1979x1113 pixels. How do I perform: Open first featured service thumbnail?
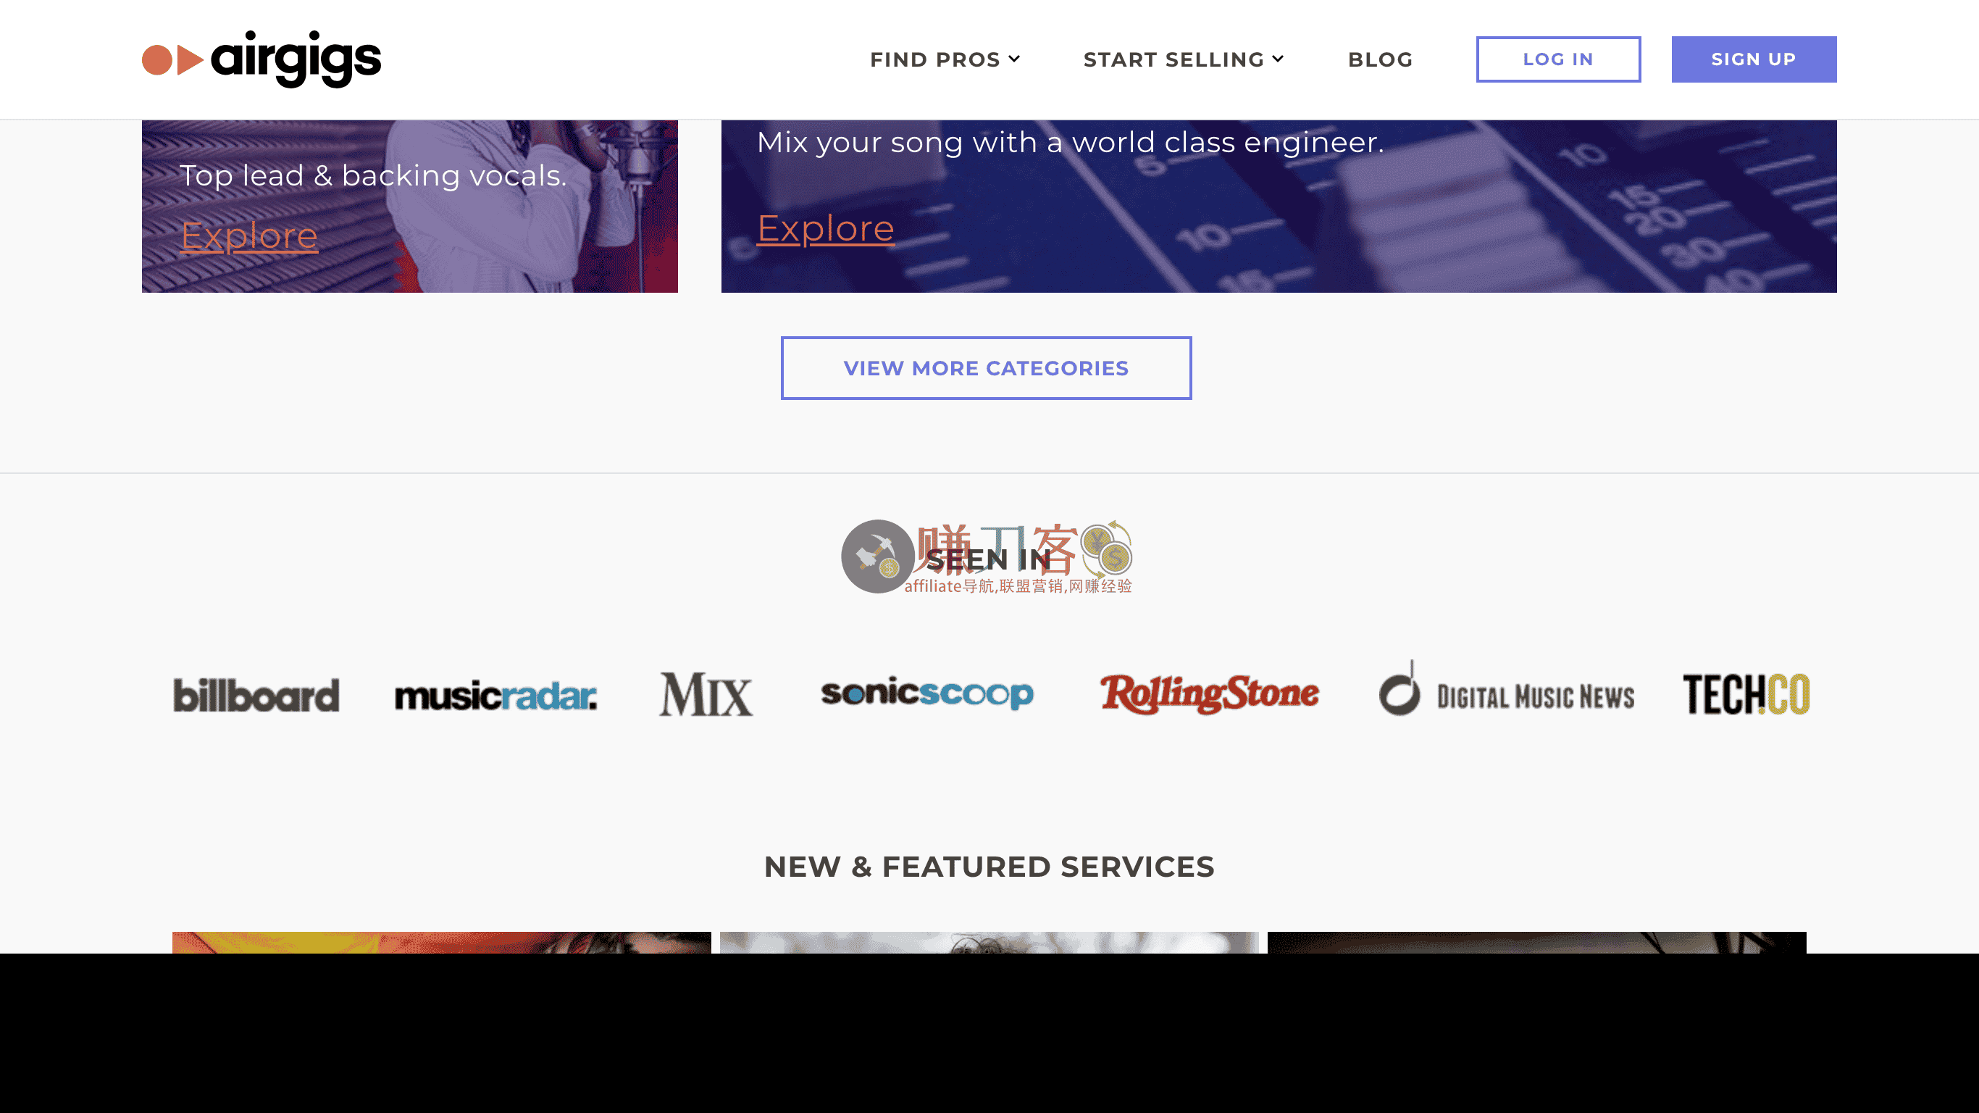point(441,943)
